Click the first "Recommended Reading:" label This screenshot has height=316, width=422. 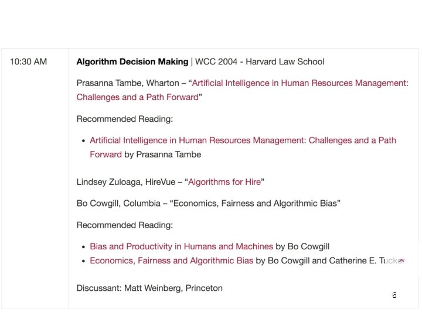click(125, 119)
